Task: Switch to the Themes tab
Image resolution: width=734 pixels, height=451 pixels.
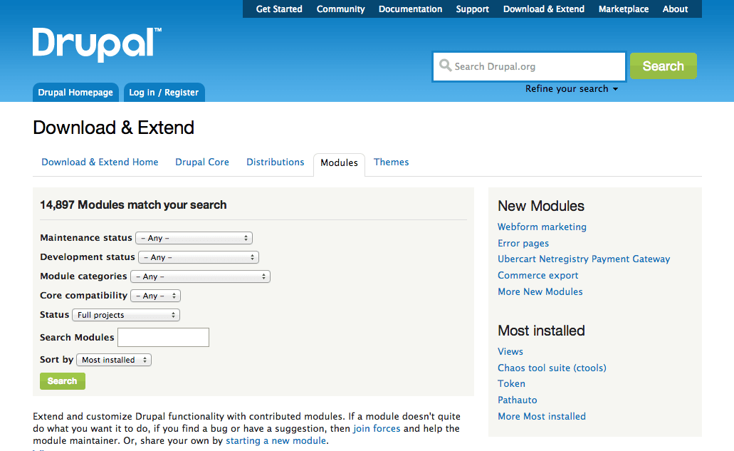Action: pos(391,162)
